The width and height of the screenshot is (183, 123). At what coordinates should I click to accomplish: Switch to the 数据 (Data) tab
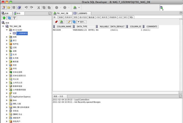[x=60, y=17]
